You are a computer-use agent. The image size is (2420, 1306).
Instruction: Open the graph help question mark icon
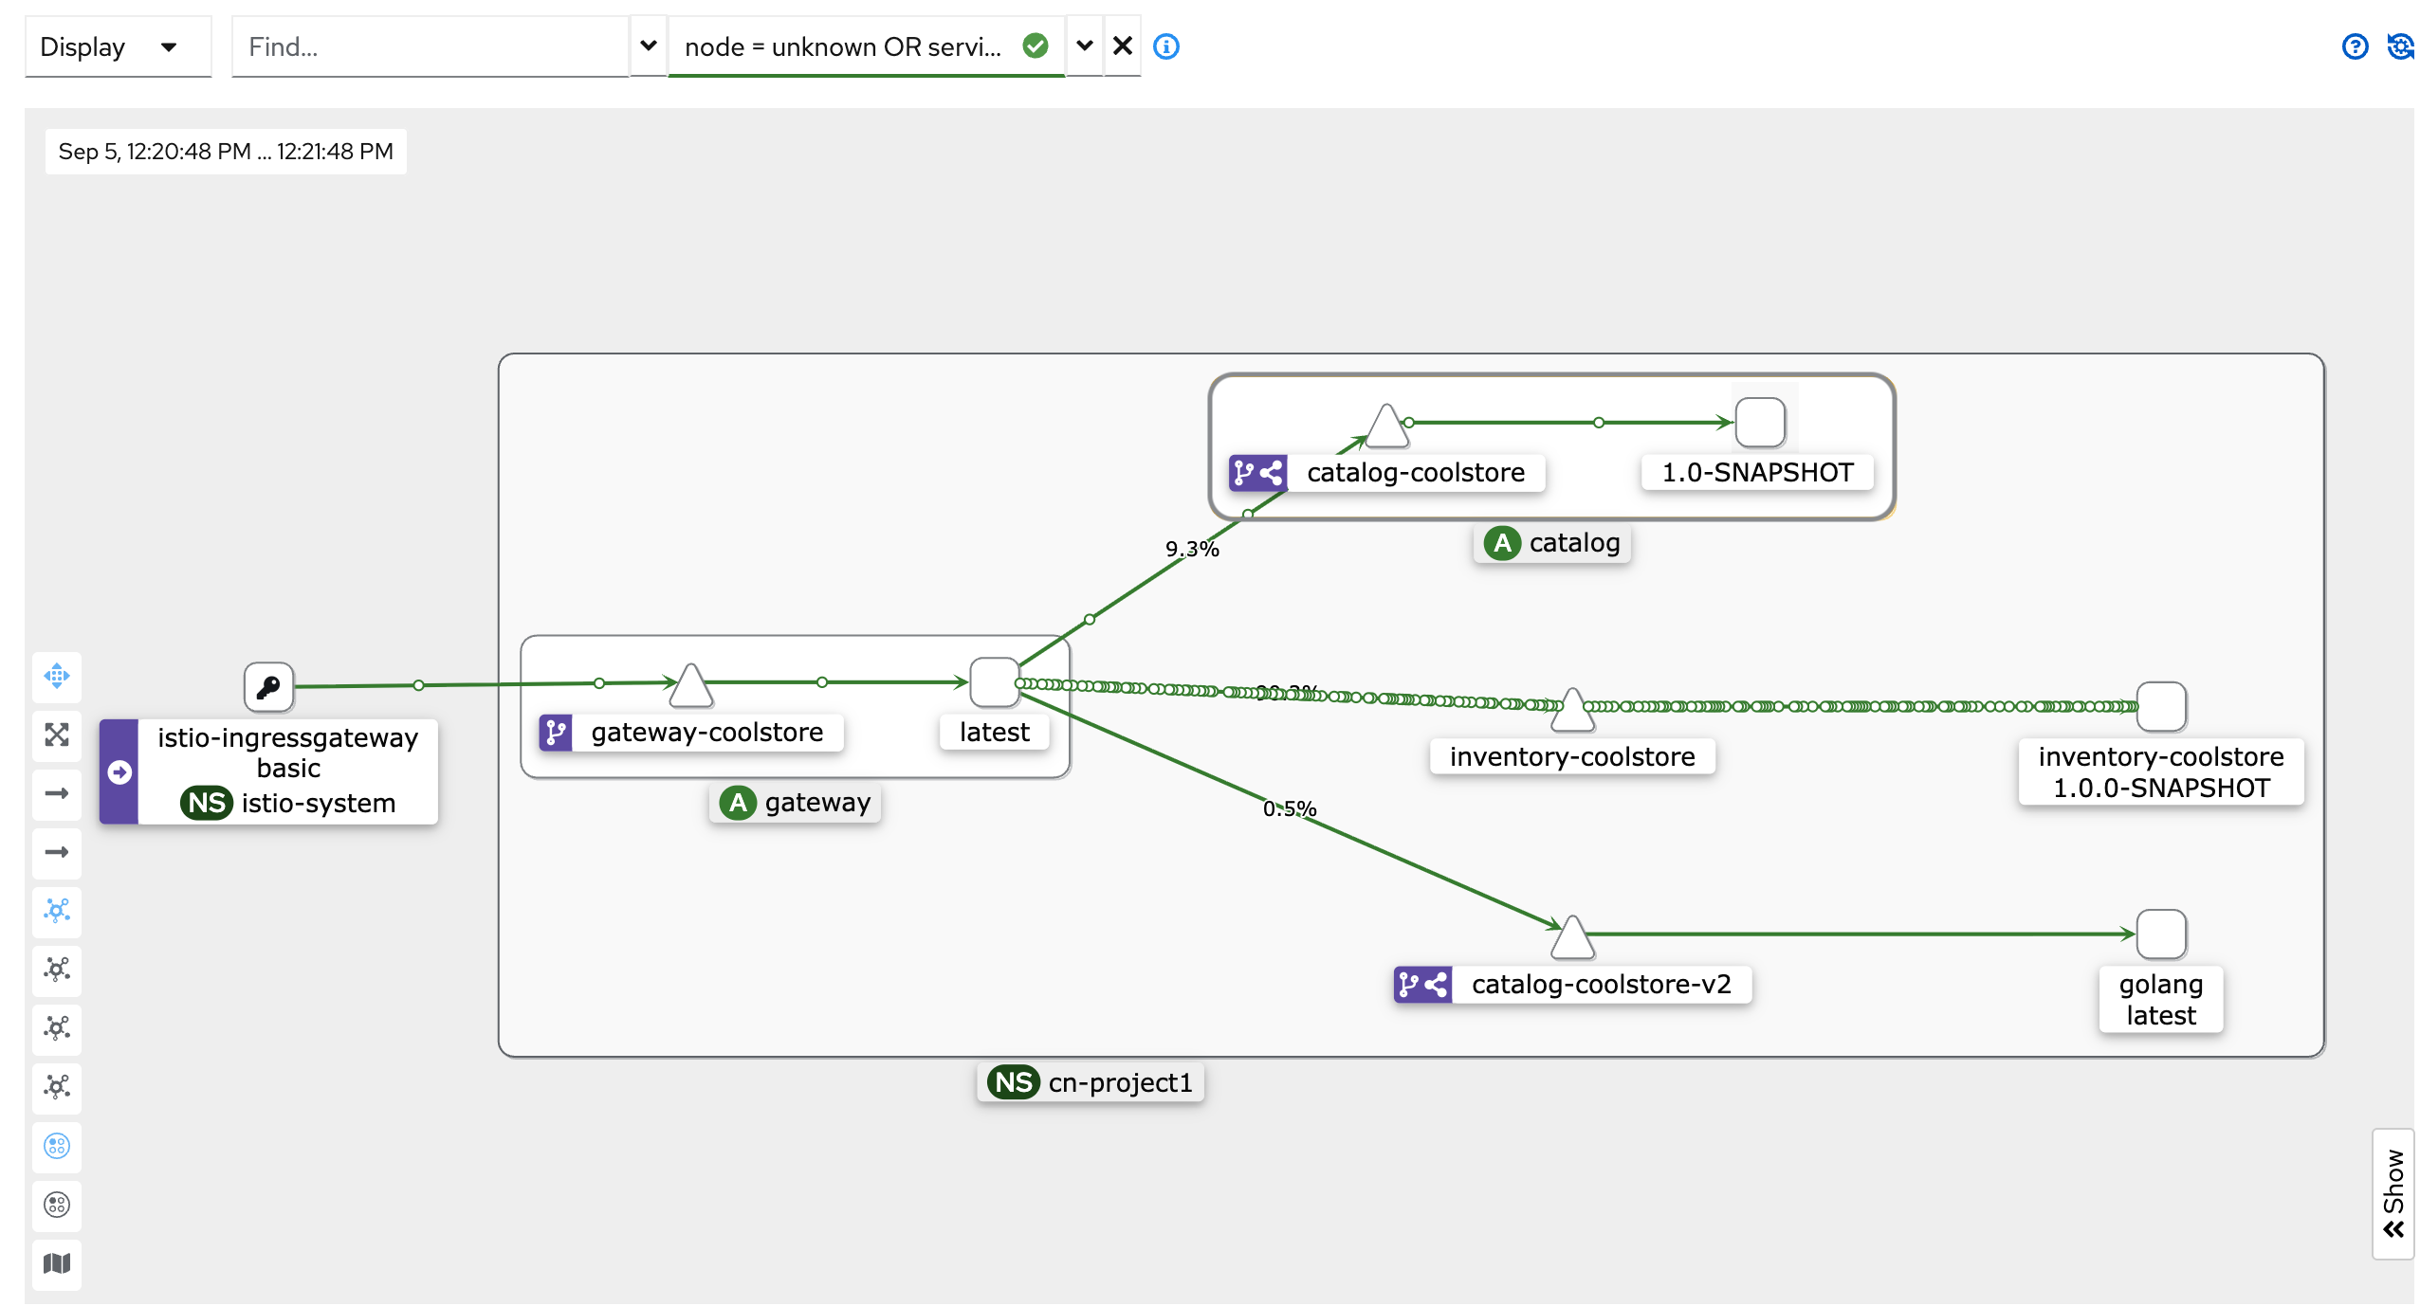click(2354, 46)
